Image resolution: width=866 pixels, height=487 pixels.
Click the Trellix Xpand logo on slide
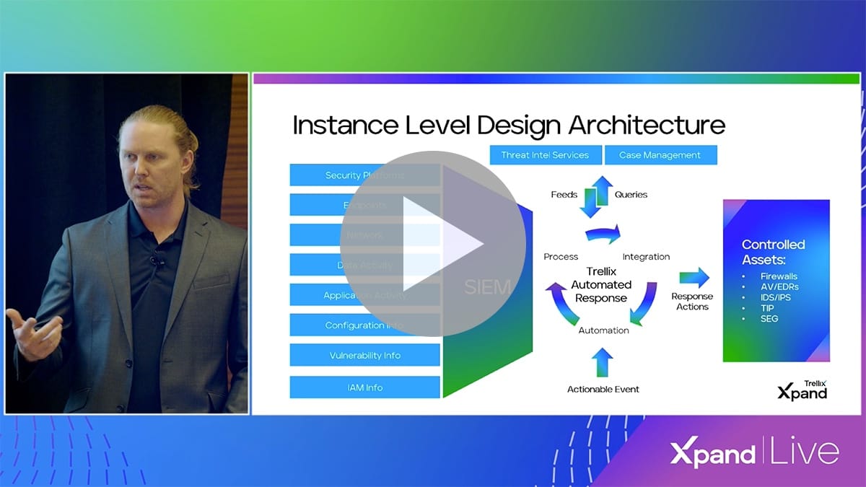pos(802,390)
